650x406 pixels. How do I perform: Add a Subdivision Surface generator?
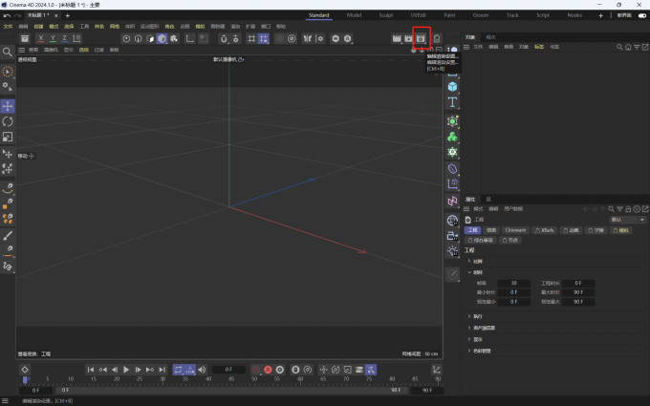[x=452, y=121]
